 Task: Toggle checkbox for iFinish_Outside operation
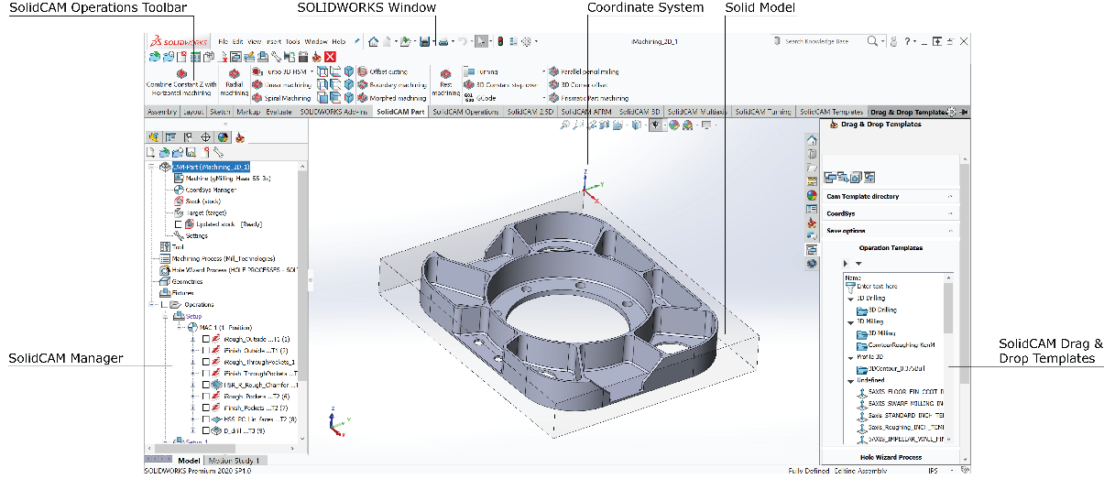point(205,351)
